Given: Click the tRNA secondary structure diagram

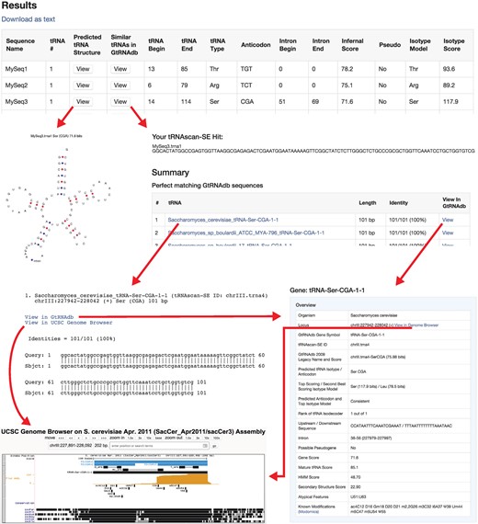Looking at the screenshot, I should pyautogui.click(x=59, y=204).
